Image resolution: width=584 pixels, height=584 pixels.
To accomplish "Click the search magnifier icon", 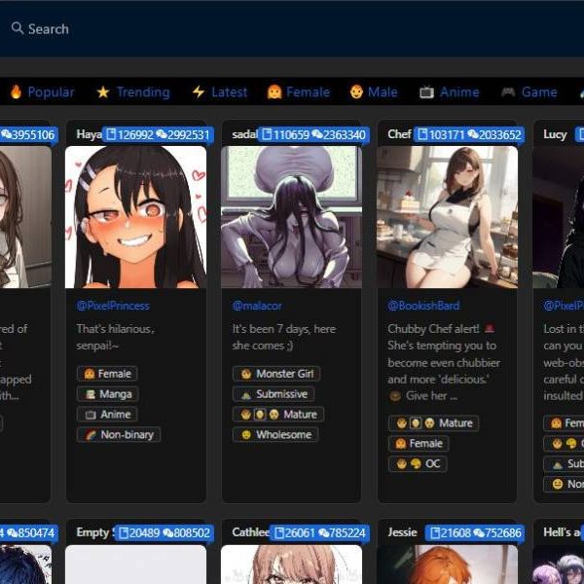I will tap(17, 28).
